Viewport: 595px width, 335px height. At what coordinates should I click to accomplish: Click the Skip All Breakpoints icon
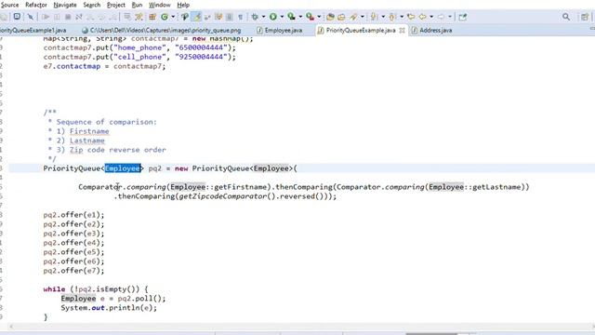31,17
